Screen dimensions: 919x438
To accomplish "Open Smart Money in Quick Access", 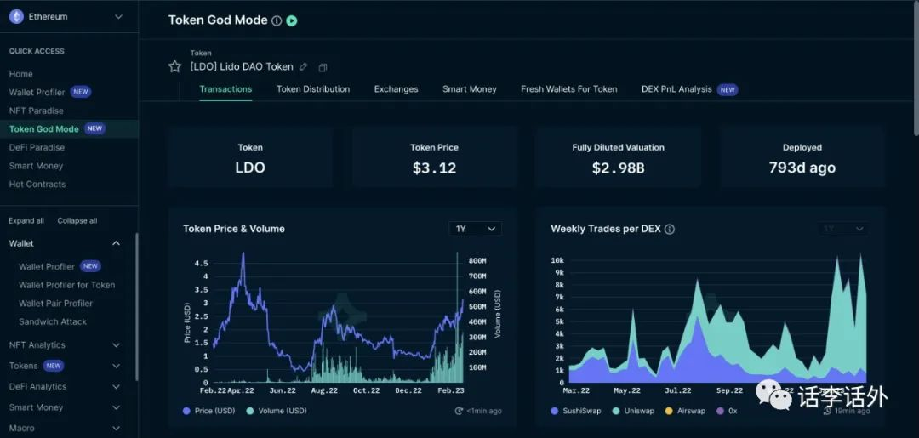I will [36, 166].
